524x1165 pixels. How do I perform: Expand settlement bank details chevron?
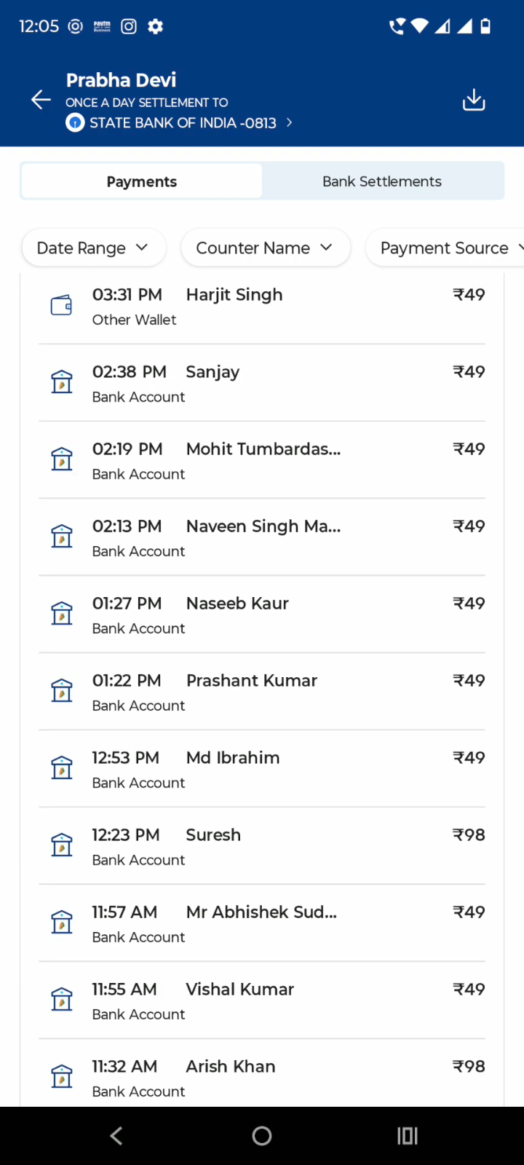pyautogui.click(x=290, y=122)
